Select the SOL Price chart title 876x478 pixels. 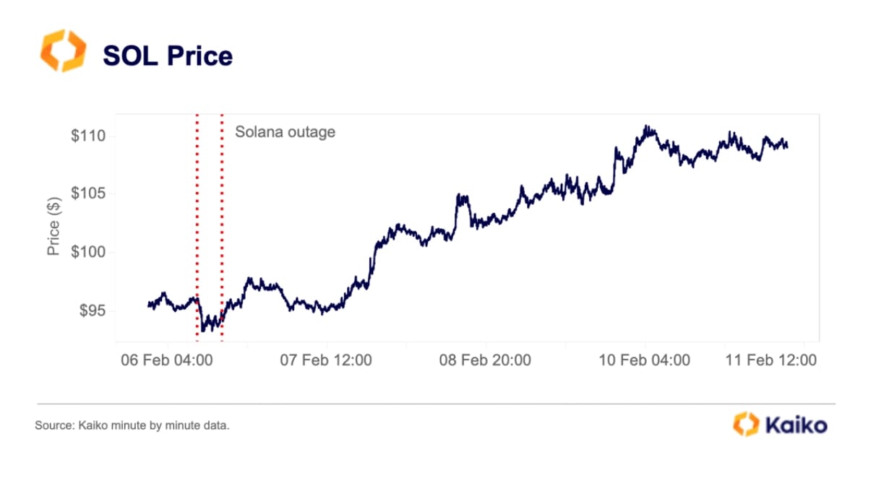168,56
